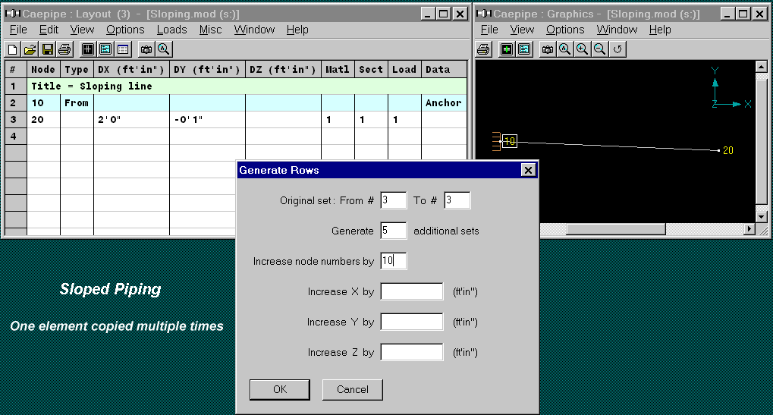Open View menu in Graphics window
773x415 pixels.
[x=522, y=30]
